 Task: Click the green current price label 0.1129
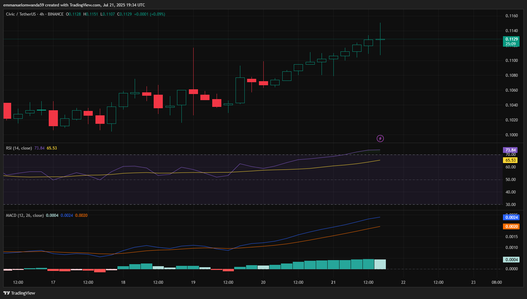click(x=511, y=39)
